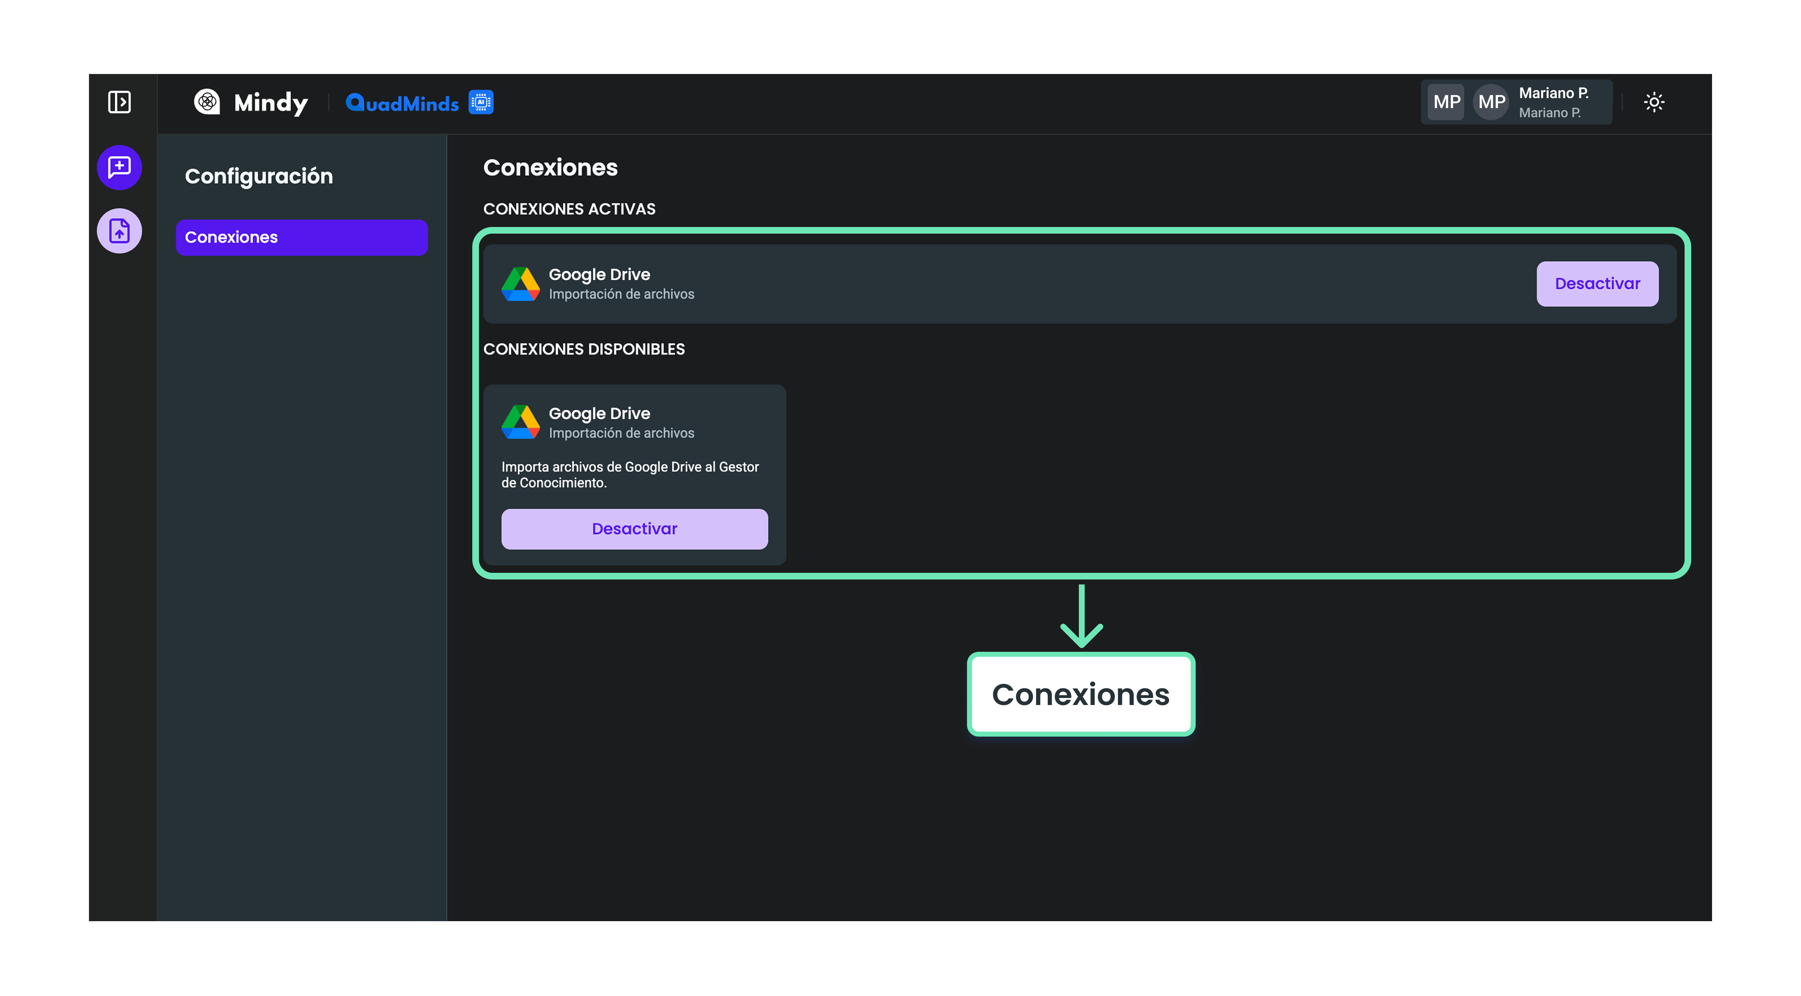Image resolution: width=1801 pixels, height=996 pixels.
Task: Deactivate the active Google Drive connection
Action: tap(1597, 284)
